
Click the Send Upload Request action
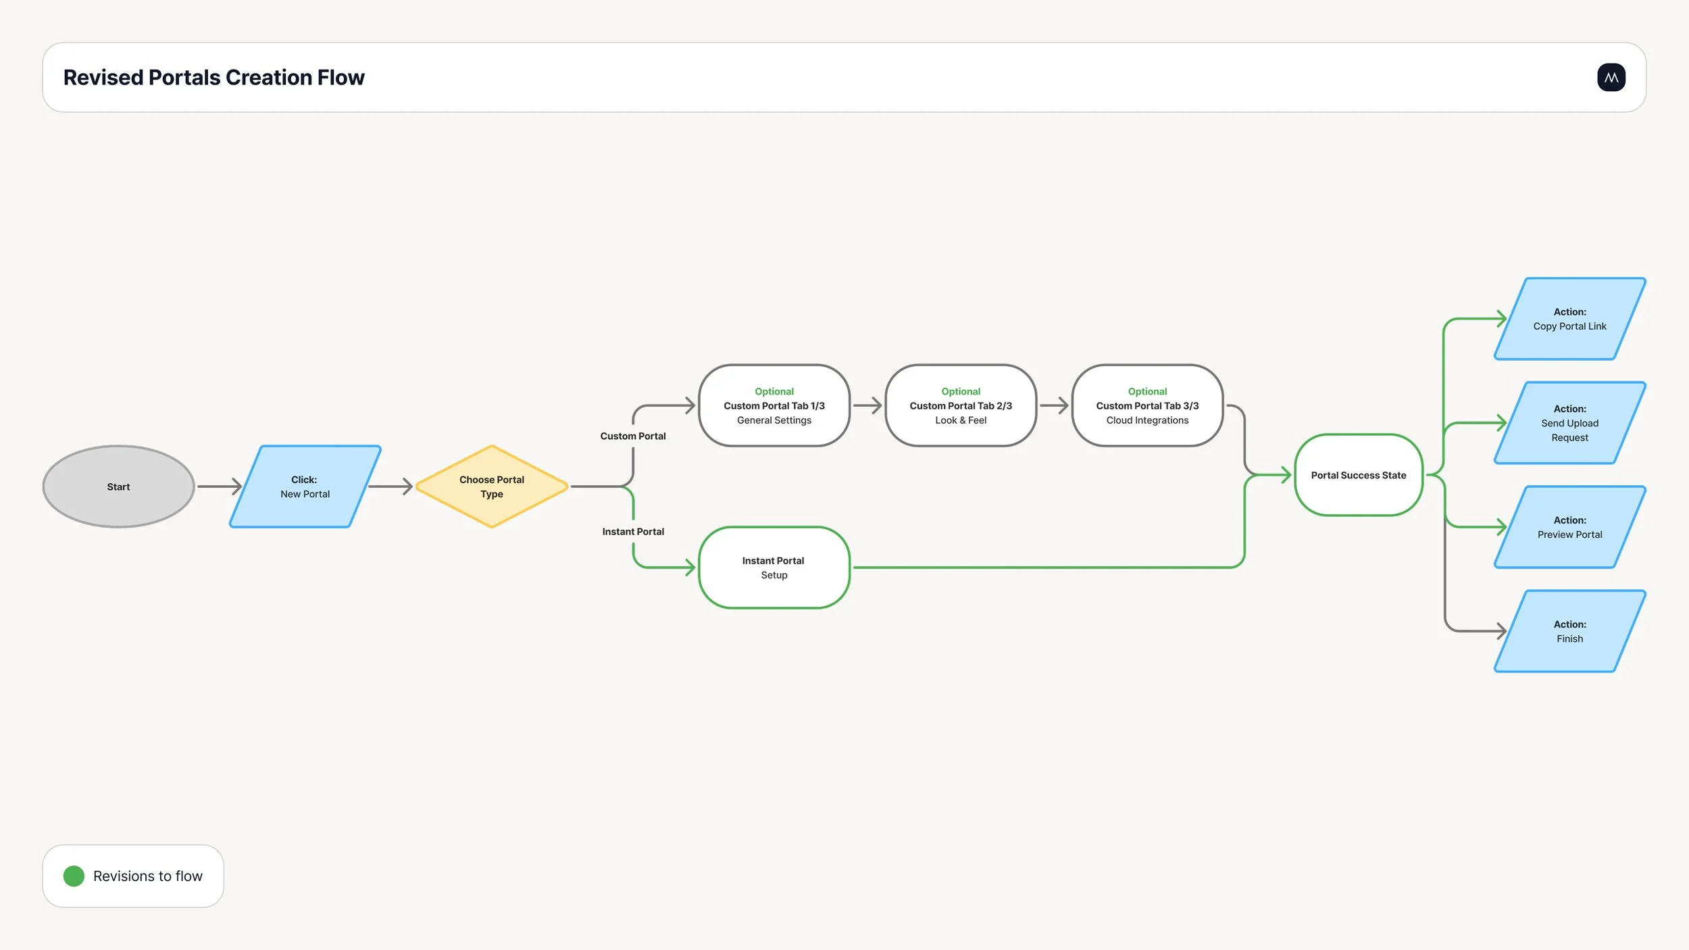(1569, 423)
